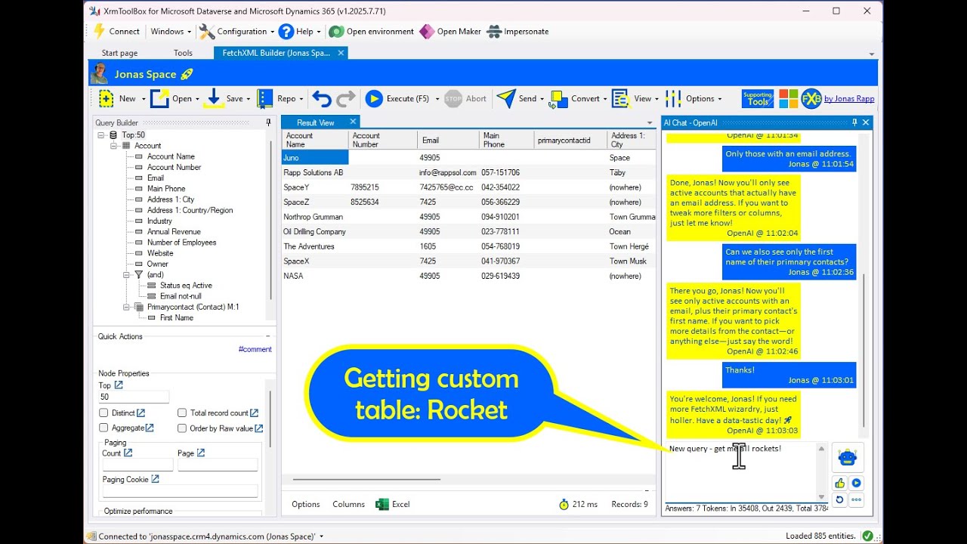The image size is (967, 544).
Task: Click the Help question-mark icon
Action: tap(286, 31)
